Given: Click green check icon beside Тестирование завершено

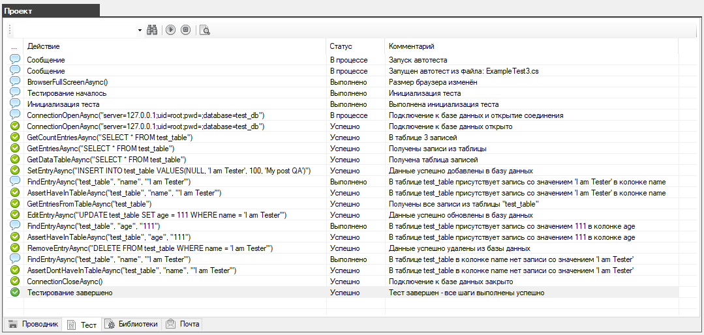Looking at the screenshot, I should tap(15, 293).
